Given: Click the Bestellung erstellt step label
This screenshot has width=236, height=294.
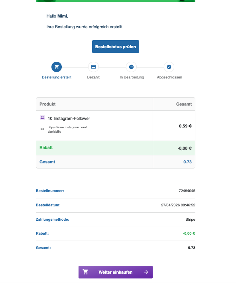Looking at the screenshot, I should (x=57, y=77).
